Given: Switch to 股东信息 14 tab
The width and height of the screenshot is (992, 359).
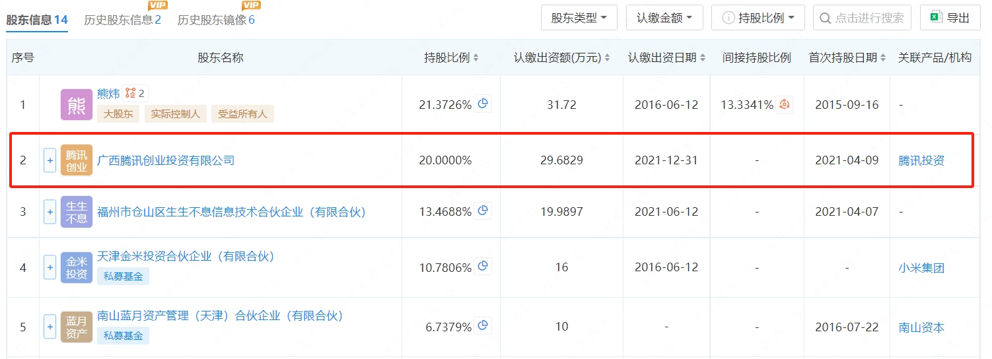Looking at the screenshot, I should pos(37,20).
